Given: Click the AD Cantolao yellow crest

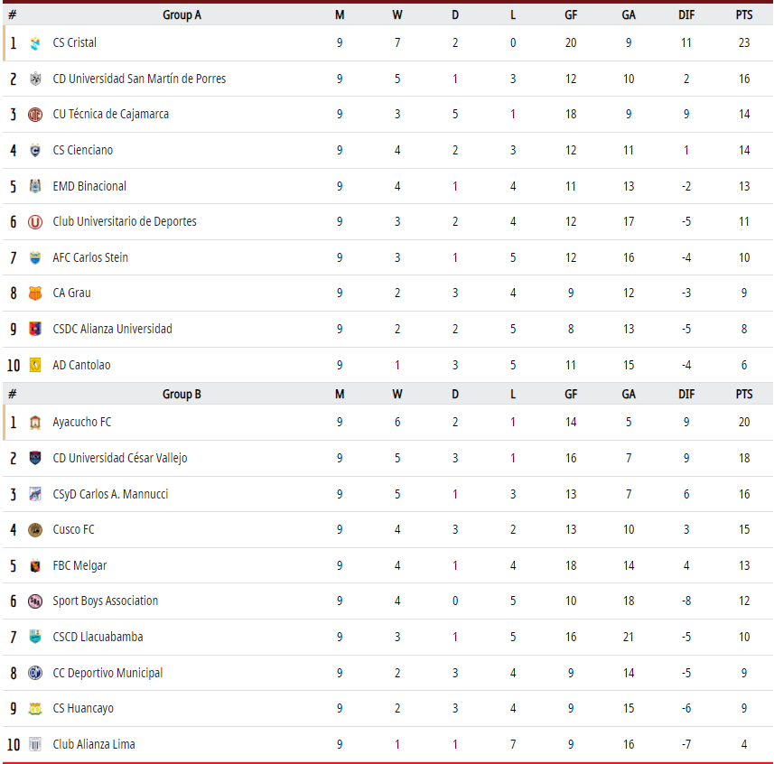Looking at the screenshot, I should pyautogui.click(x=35, y=365).
